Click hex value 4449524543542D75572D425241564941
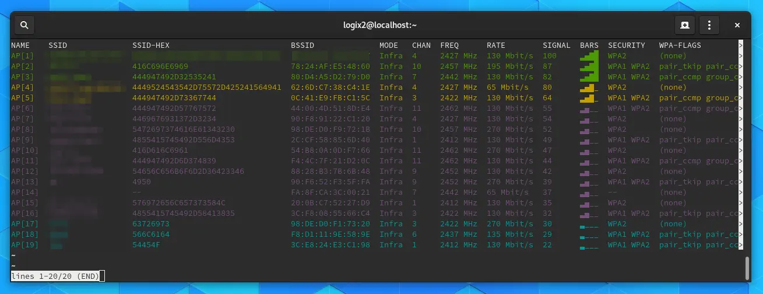 207,87
